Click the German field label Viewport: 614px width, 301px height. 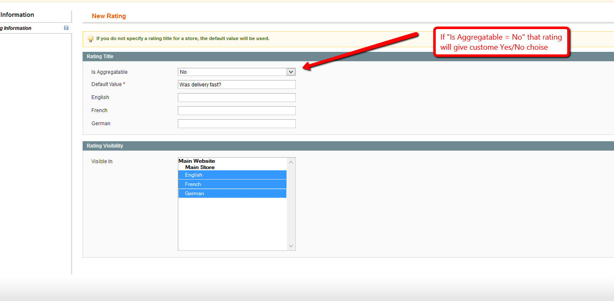tap(101, 124)
